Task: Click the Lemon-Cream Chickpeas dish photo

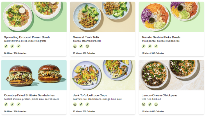Action: point(171,75)
